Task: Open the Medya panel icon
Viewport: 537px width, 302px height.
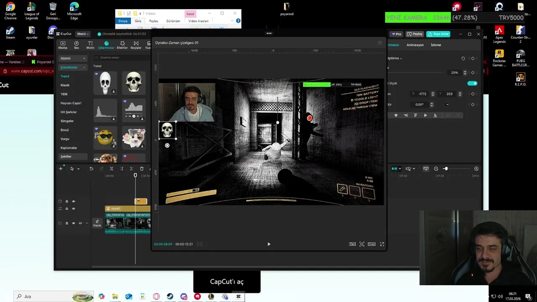Action: [63, 45]
